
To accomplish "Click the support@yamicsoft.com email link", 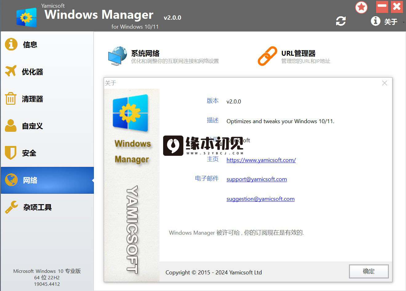I will tap(257, 179).
